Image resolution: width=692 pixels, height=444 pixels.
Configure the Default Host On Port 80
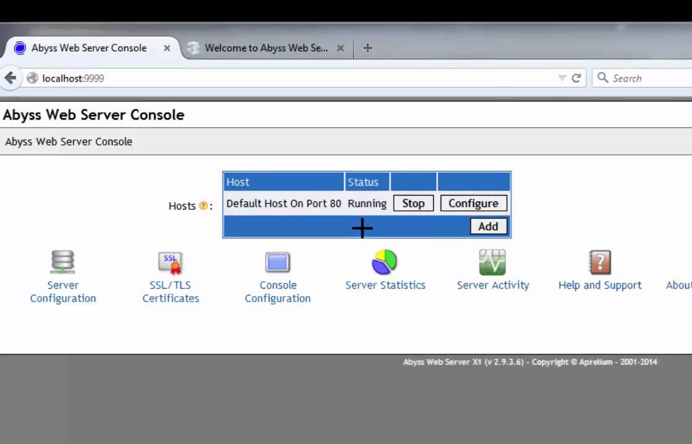coord(473,203)
